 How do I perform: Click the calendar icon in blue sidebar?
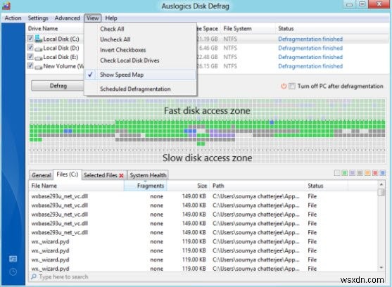[13, 259]
